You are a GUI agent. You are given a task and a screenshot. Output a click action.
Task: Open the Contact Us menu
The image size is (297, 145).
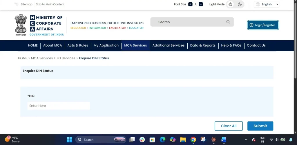pos(256,45)
